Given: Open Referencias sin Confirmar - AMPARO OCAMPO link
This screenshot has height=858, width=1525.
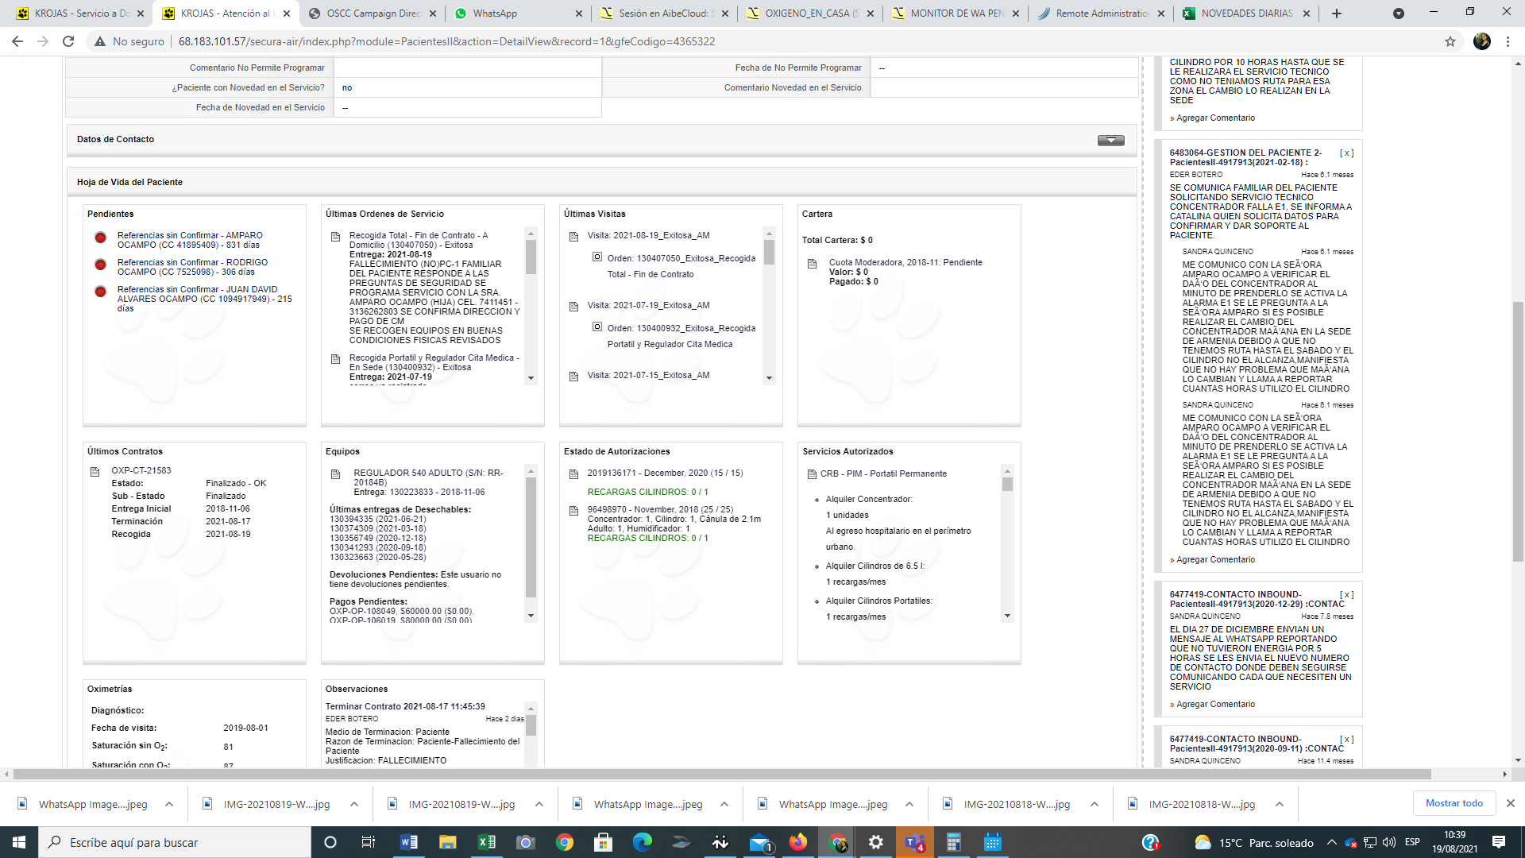Looking at the screenshot, I should coord(190,240).
